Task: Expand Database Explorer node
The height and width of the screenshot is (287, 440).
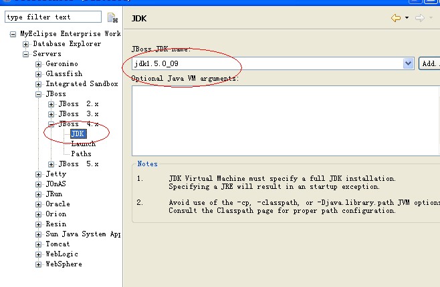Action: tap(26, 44)
